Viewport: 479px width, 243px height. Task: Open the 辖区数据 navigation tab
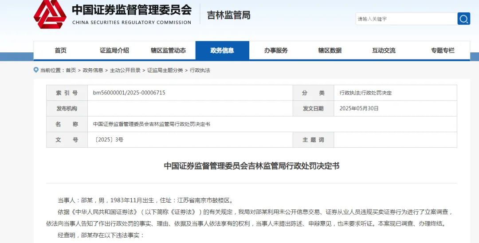330,51
